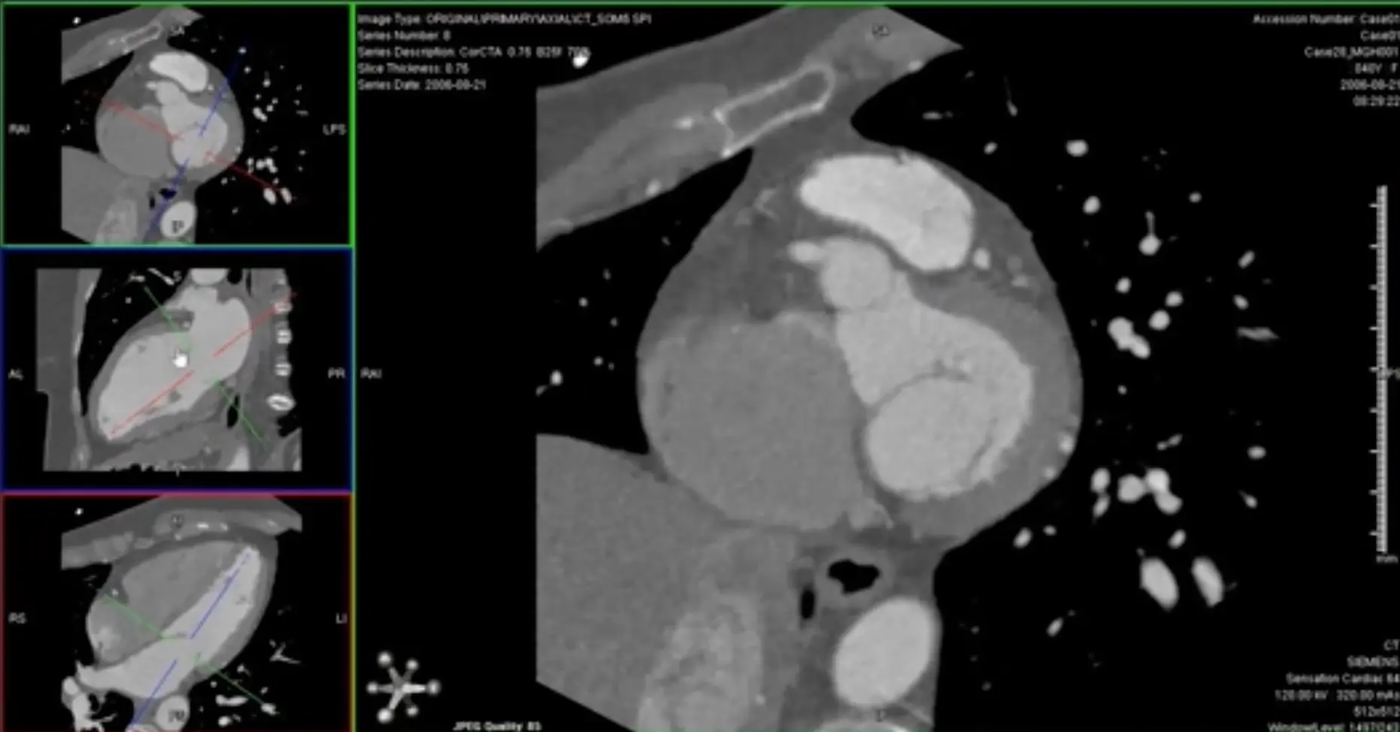Screen dimensions: 1400x732
Task: Click the Slice Thickness overlay text
Action: [x=413, y=69]
